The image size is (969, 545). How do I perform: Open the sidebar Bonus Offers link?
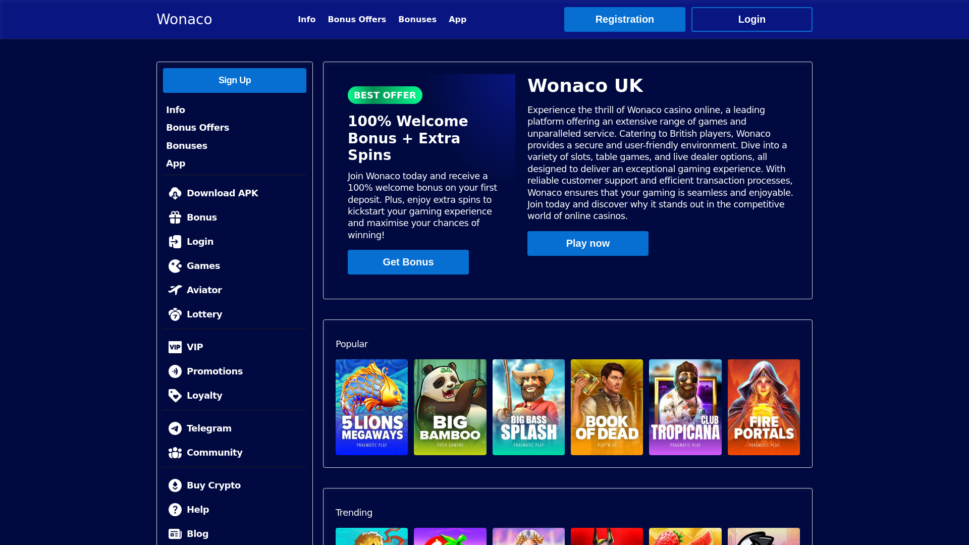tap(198, 128)
